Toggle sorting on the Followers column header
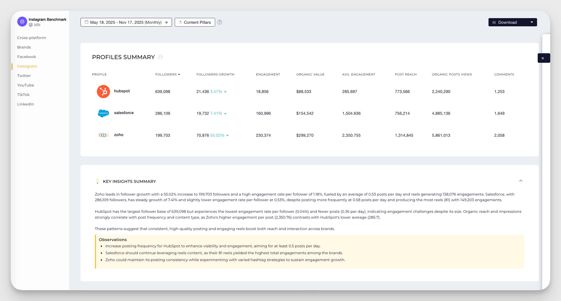 (x=167, y=74)
